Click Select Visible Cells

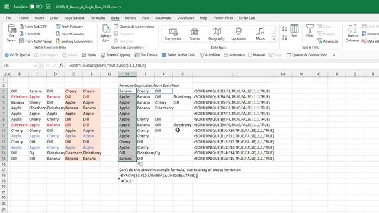coord(178,55)
